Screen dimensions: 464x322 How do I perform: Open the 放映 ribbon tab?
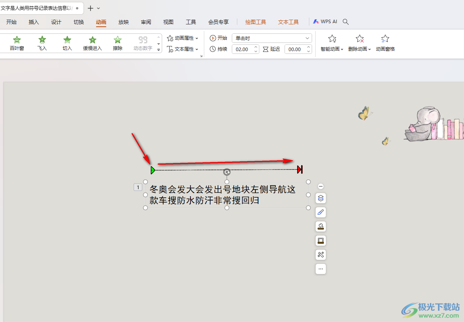pos(124,22)
